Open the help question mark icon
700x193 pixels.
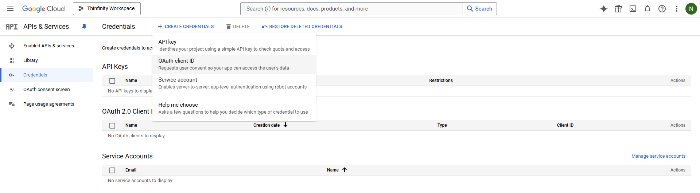(662, 9)
